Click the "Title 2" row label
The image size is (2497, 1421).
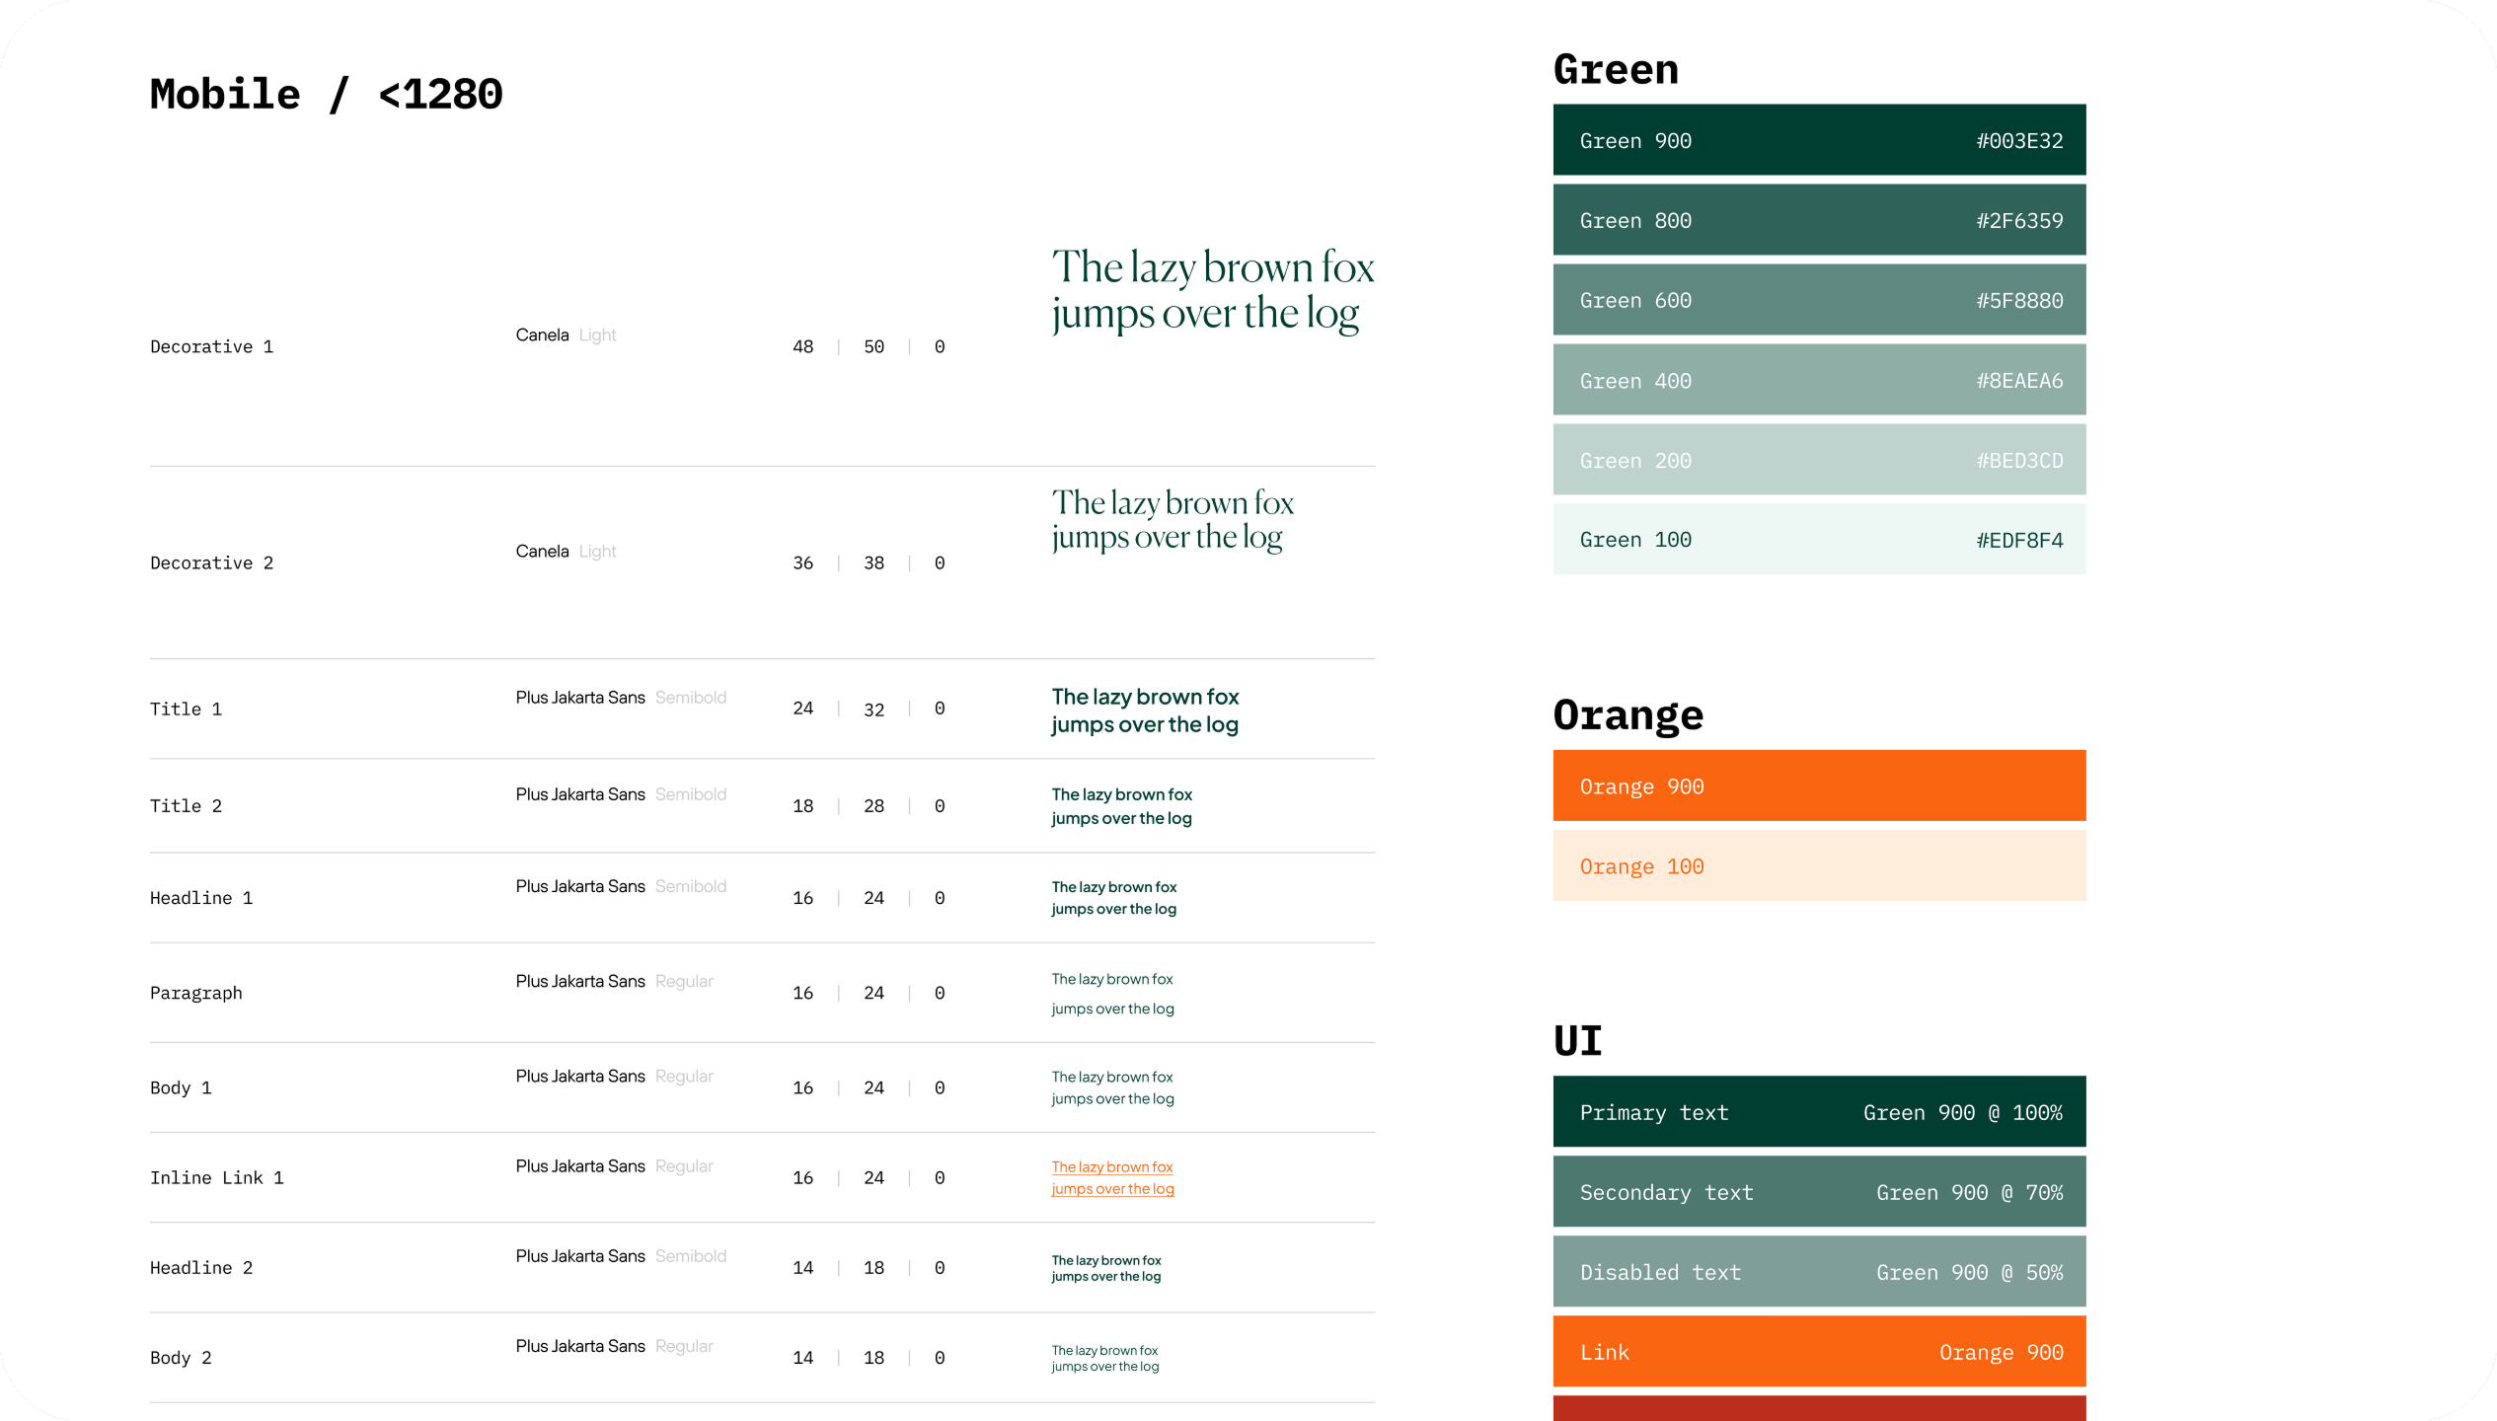[186, 805]
